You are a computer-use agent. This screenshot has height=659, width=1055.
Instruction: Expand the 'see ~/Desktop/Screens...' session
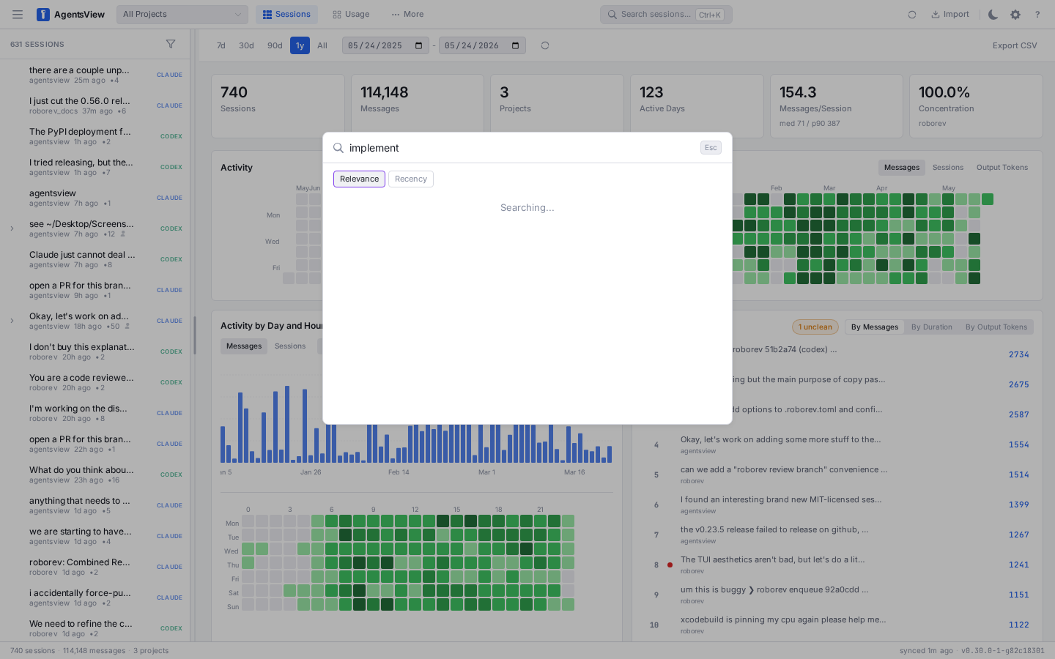click(12, 228)
